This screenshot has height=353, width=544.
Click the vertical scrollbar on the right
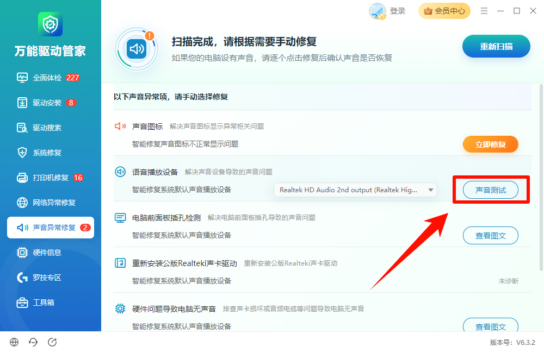click(x=541, y=178)
